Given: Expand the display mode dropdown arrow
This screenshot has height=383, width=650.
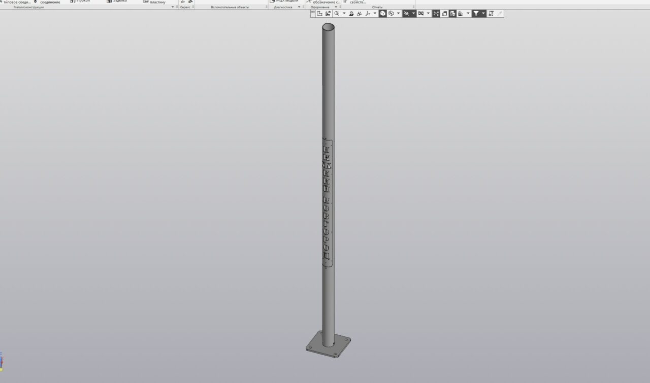Looking at the screenshot, I should [x=399, y=14].
